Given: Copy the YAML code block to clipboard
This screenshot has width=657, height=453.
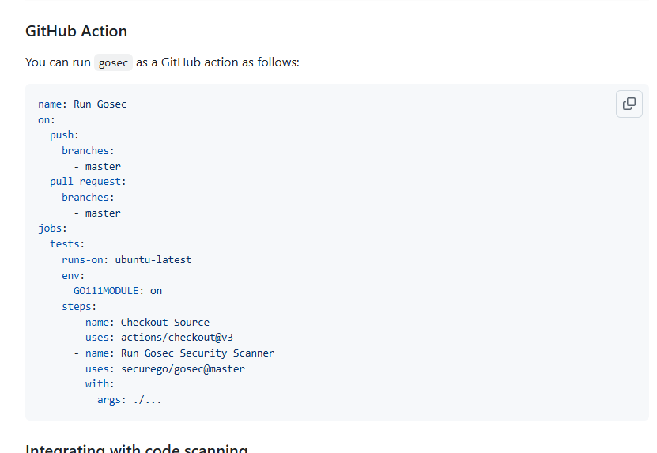Looking at the screenshot, I should click(x=629, y=104).
